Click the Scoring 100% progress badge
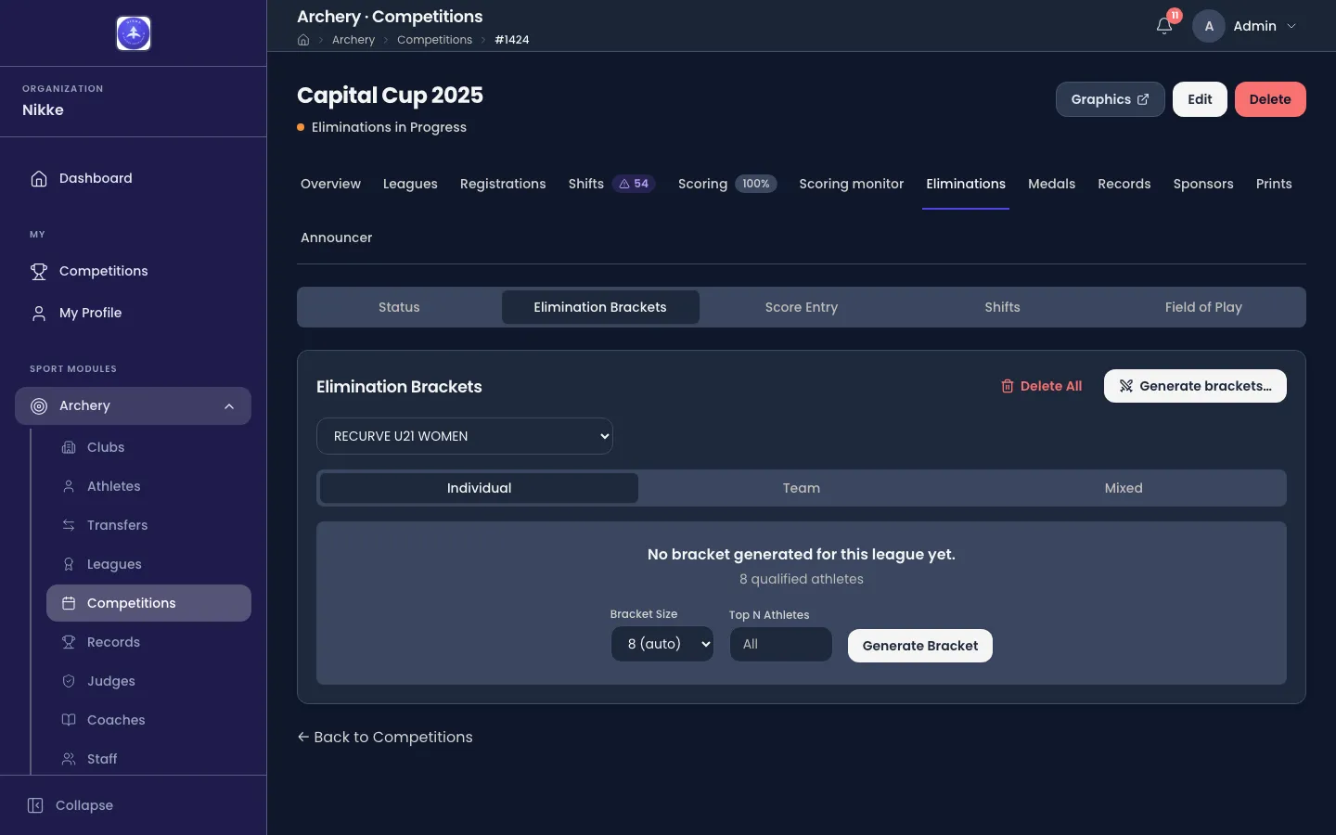1336x835 pixels. coord(756,184)
